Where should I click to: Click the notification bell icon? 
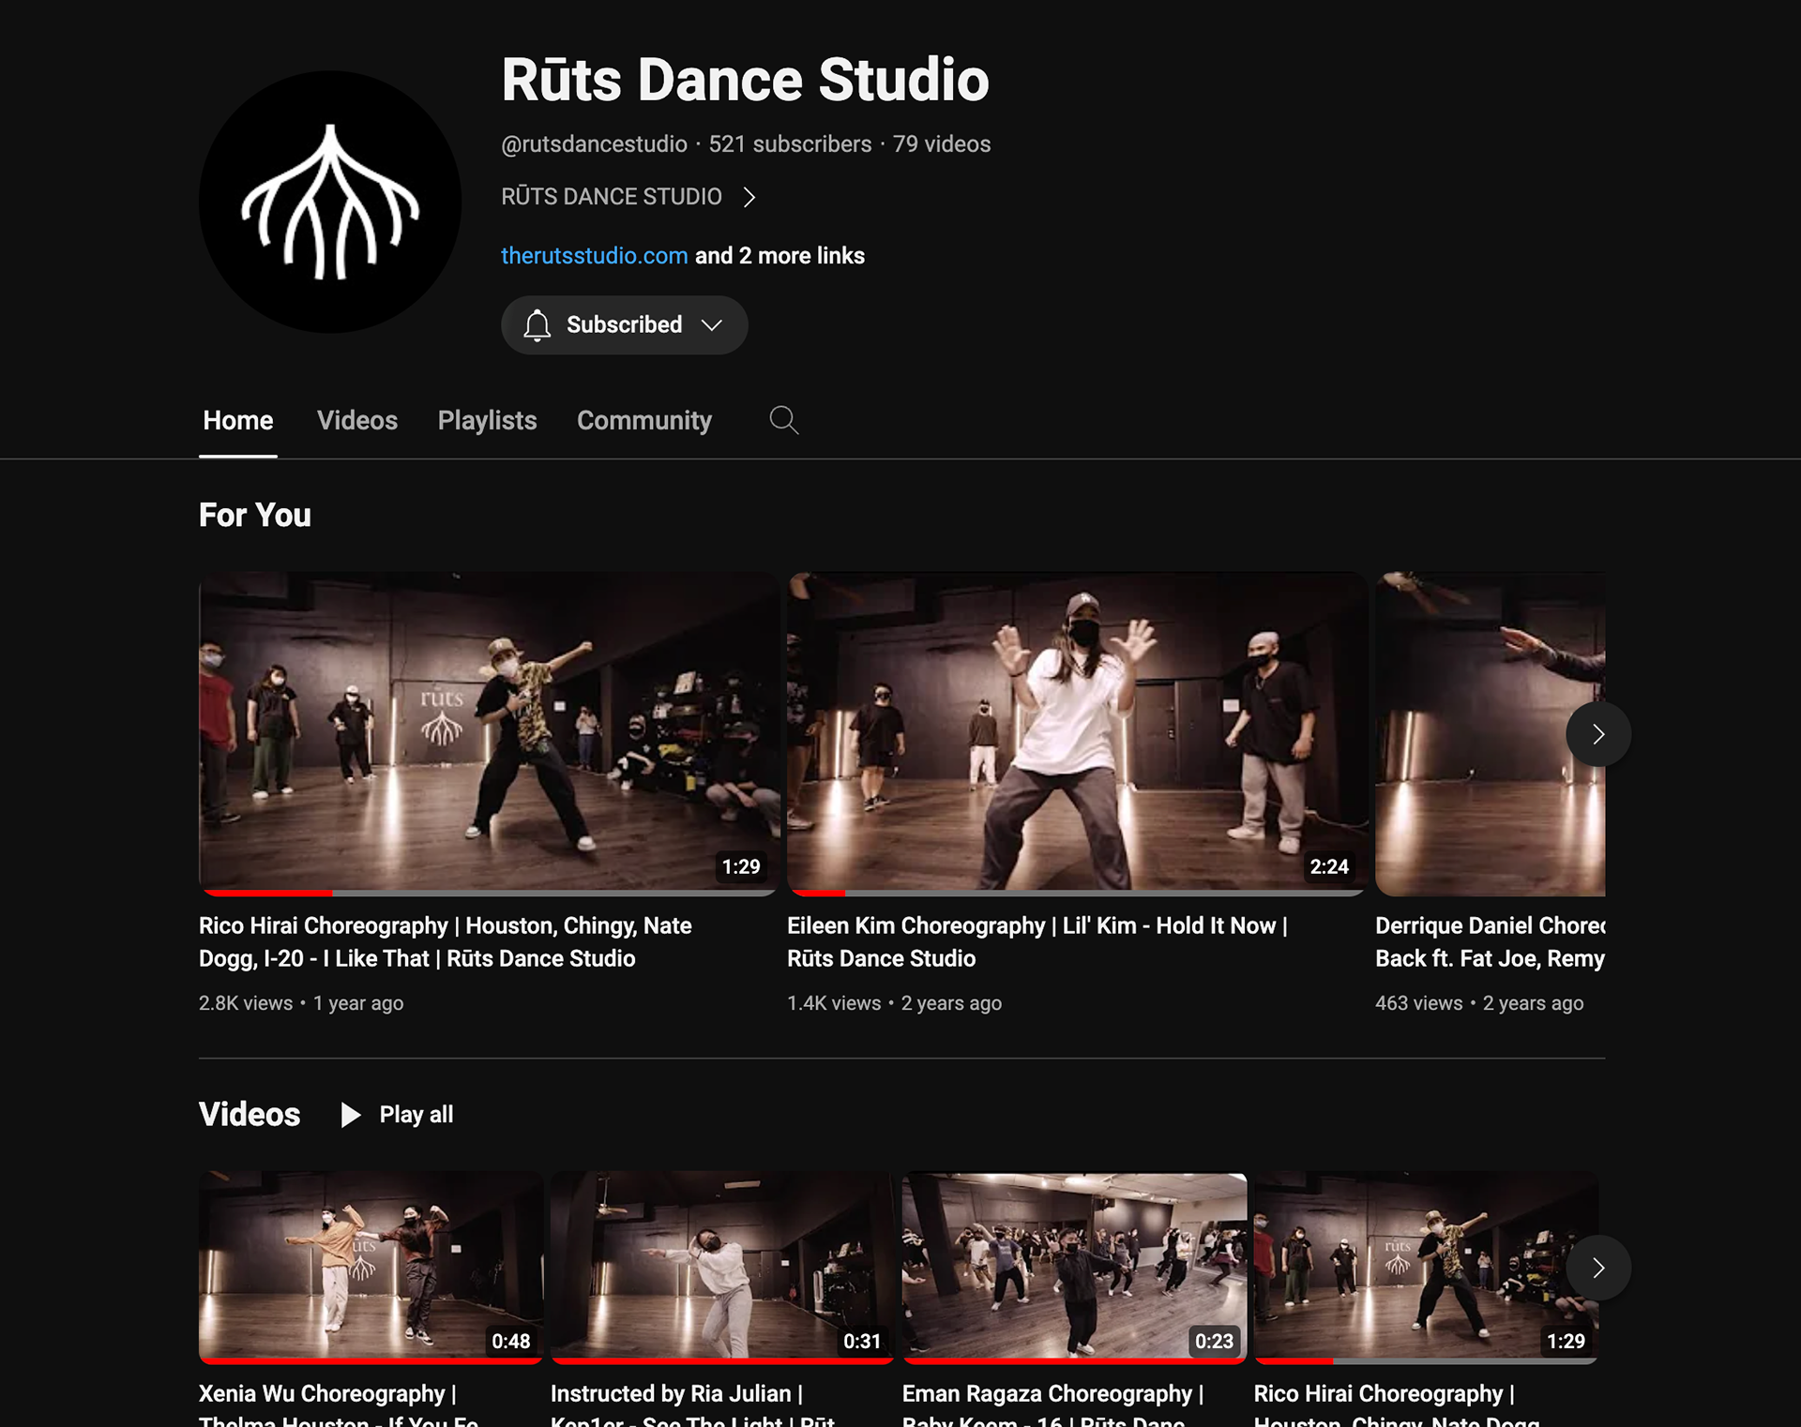[x=537, y=325]
